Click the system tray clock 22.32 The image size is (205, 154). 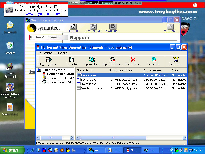click(198, 150)
